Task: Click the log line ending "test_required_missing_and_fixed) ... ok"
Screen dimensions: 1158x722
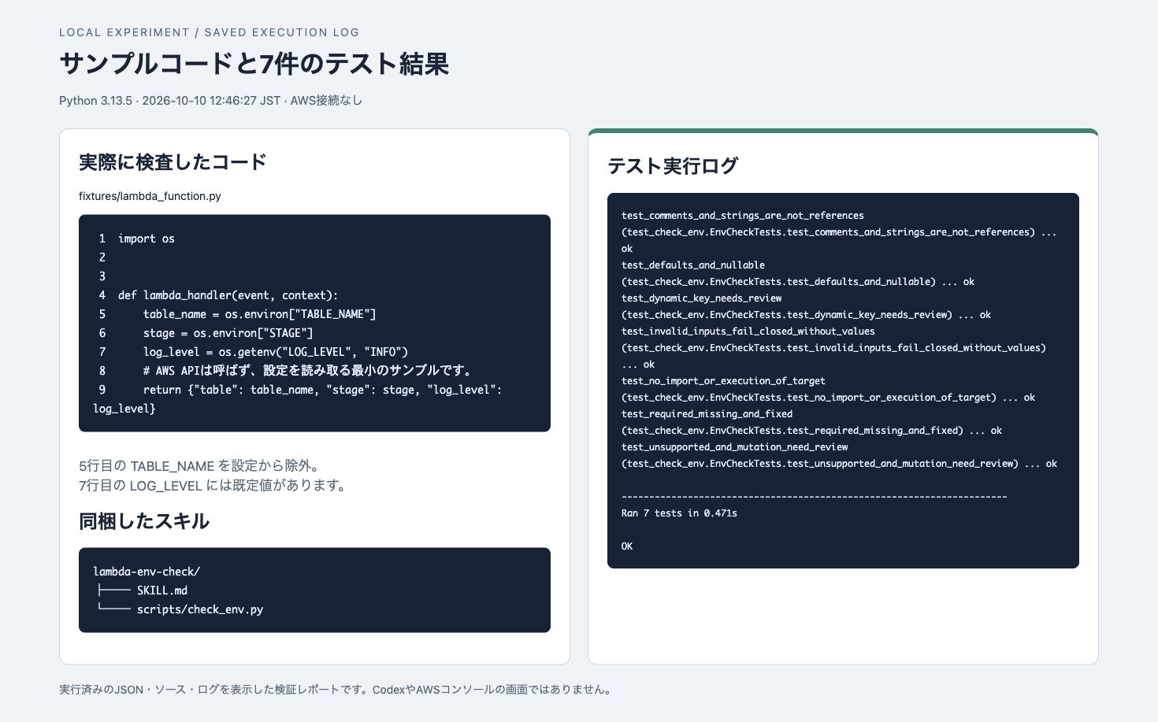Action: pyautogui.click(x=812, y=431)
